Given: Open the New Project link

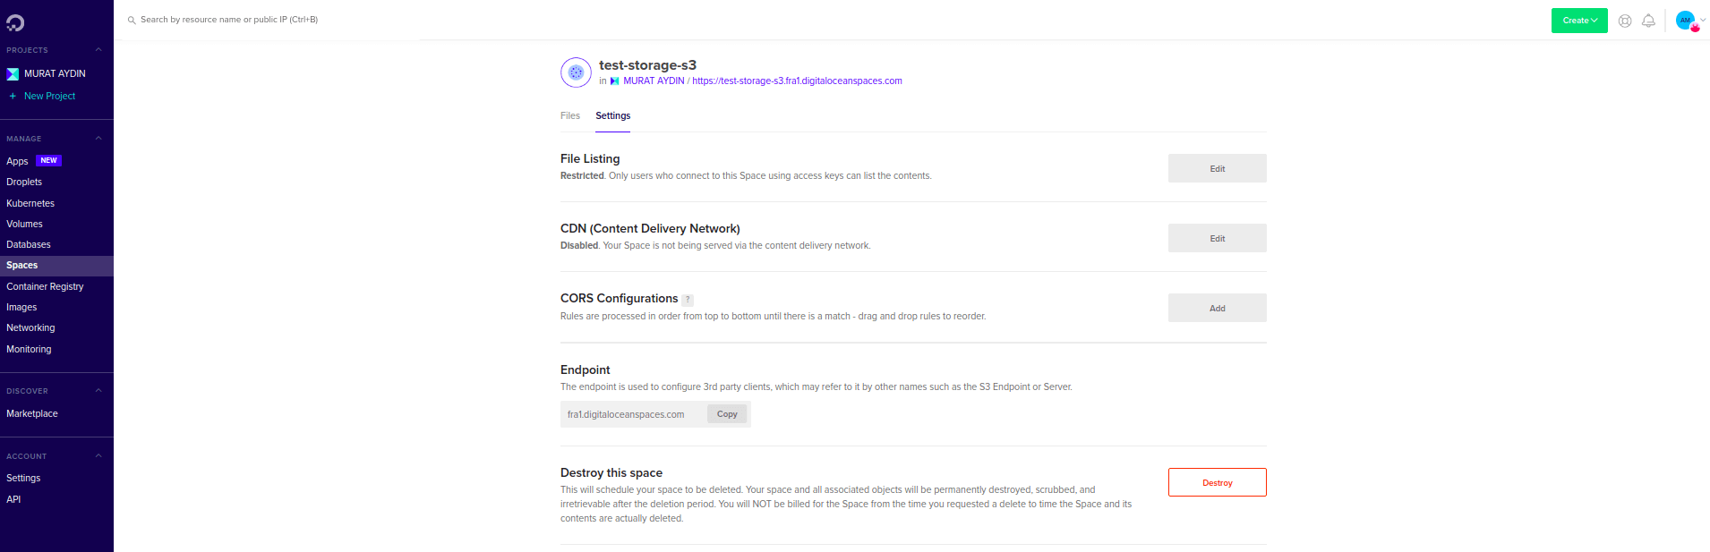Looking at the screenshot, I should coord(50,97).
